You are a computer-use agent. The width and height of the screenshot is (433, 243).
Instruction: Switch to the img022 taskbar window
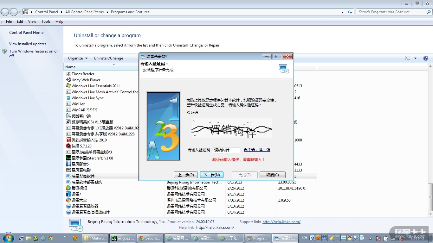[x=123, y=238]
